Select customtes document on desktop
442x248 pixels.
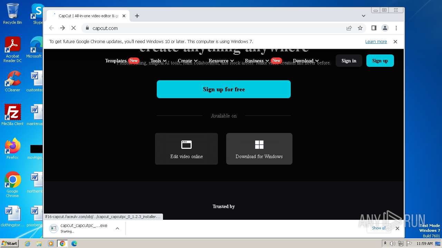pyautogui.click(x=35, y=81)
